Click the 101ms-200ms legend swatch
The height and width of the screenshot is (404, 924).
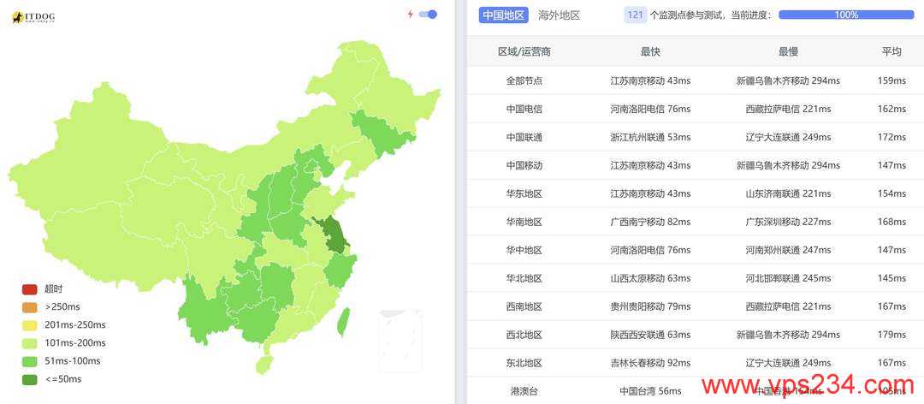[x=29, y=343]
